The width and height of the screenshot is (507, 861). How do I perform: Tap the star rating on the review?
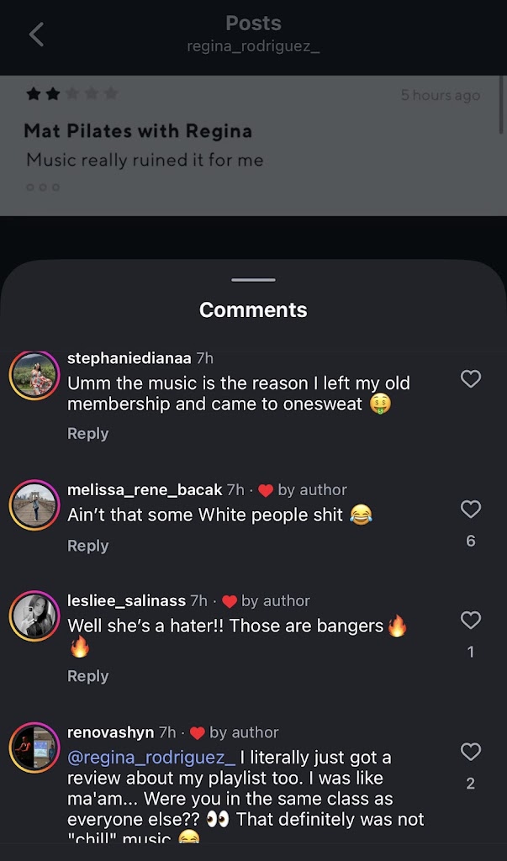71,94
